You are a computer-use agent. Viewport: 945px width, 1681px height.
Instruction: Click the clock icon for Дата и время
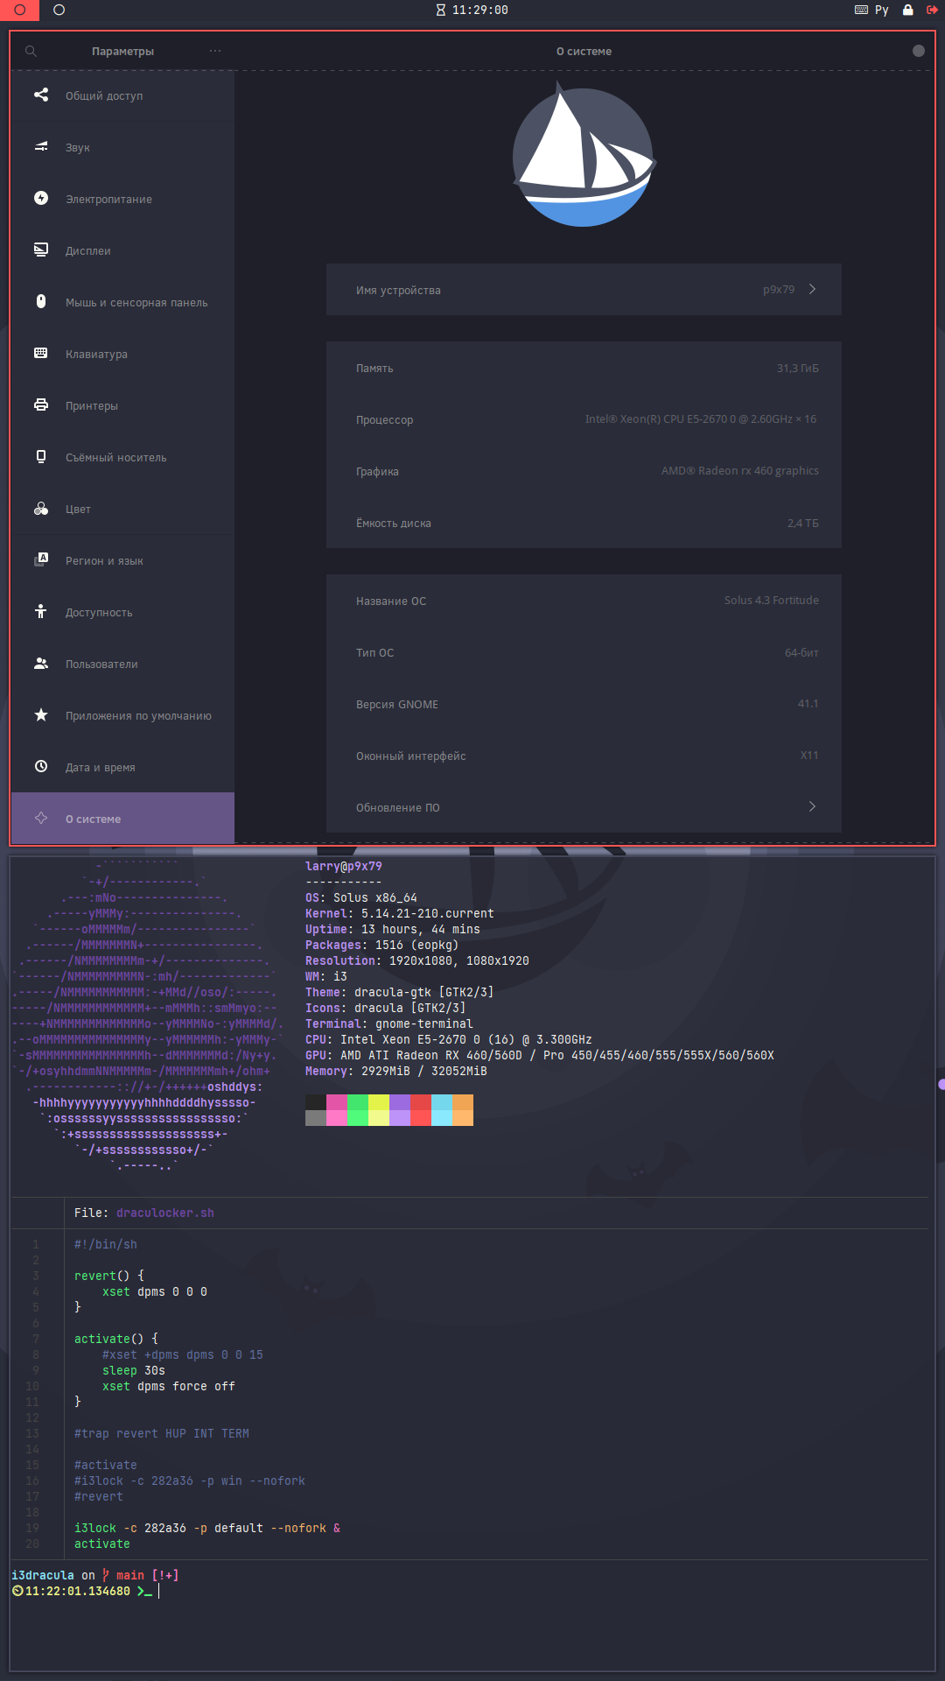click(x=41, y=766)
